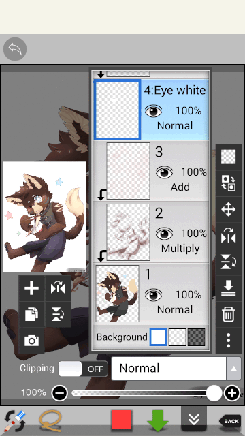Screen dimensions: 245x436
Task: Duplicate the layer using copy icon
Action: click(x=32, y=314)
